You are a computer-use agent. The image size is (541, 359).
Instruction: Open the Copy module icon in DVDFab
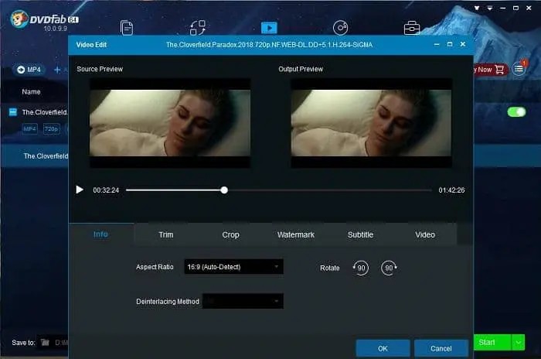(x=127, y=28)
